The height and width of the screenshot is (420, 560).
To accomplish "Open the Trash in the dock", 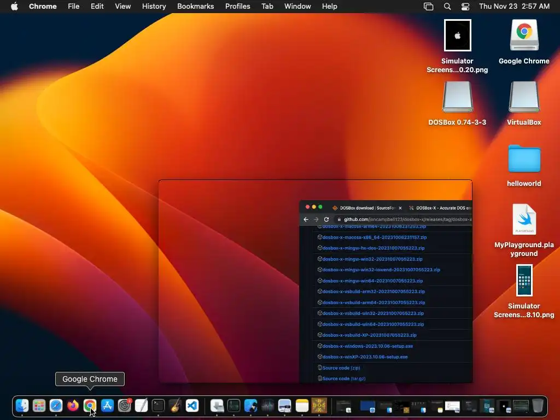I will 538,406.
